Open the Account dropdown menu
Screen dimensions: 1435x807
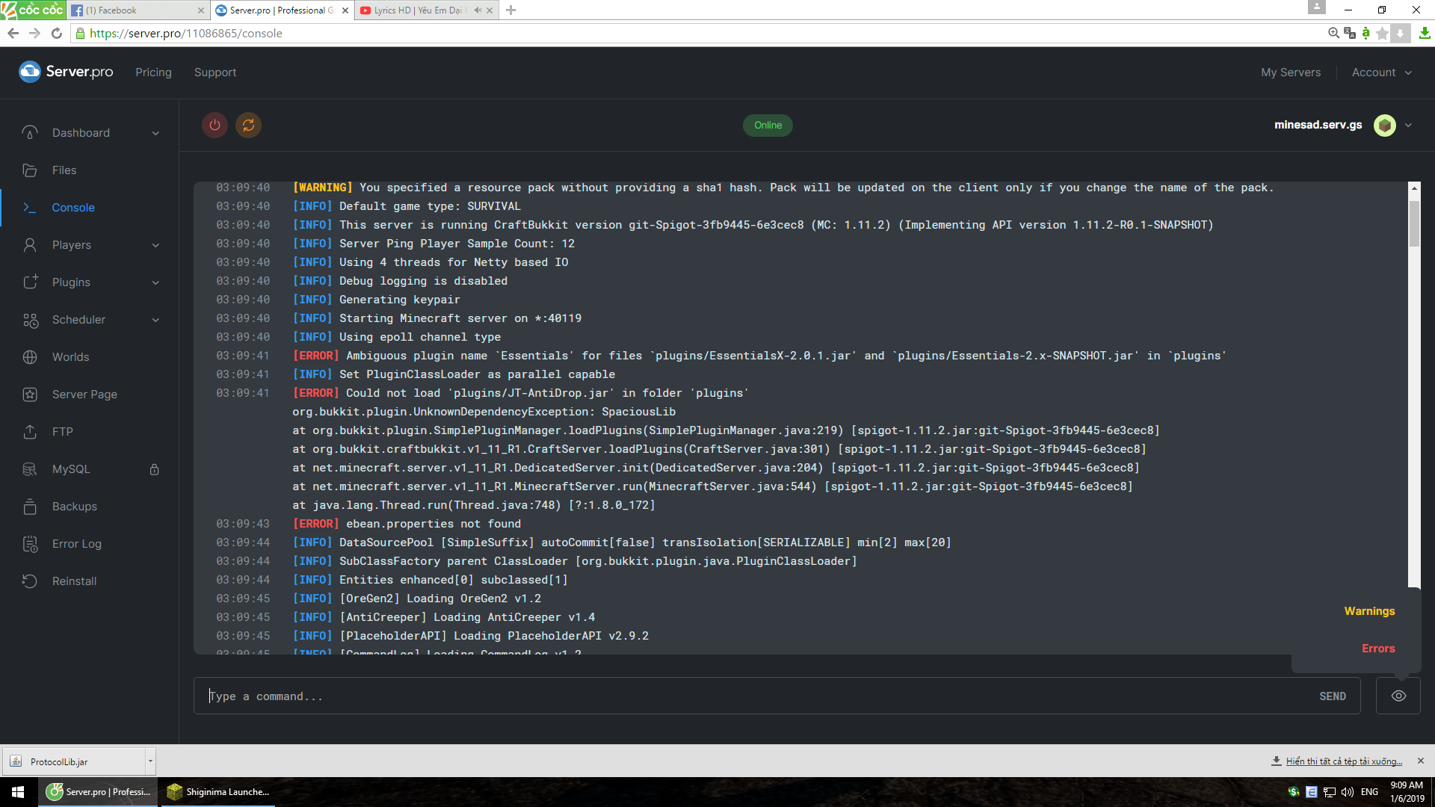[1381, 72]
